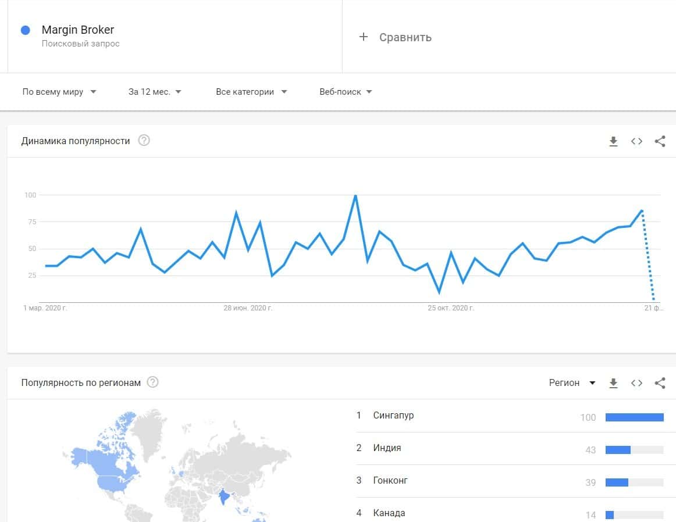Share the regional popularity section

point(660,383)
